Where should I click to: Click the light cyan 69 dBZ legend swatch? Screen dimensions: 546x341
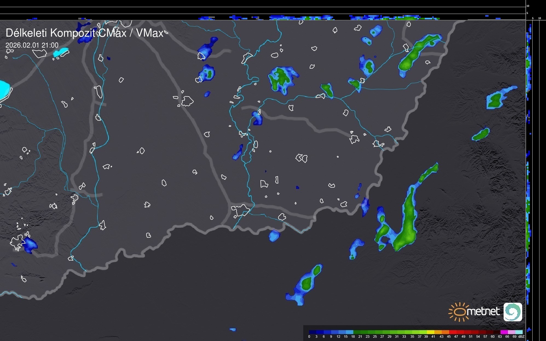(x=519, y=332)
